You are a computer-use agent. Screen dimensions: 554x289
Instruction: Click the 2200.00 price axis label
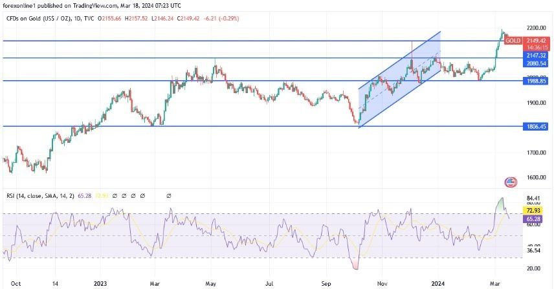point(536,28)
